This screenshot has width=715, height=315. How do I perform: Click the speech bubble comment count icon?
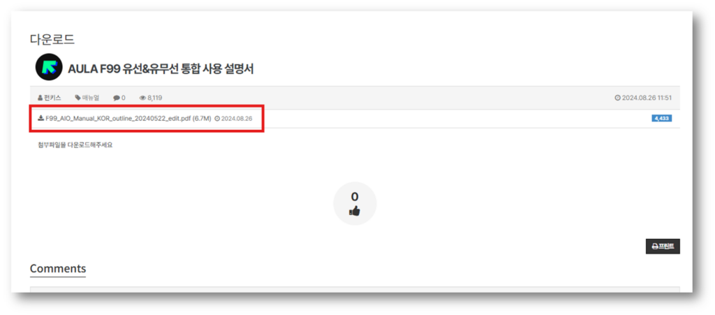point(117,98)
